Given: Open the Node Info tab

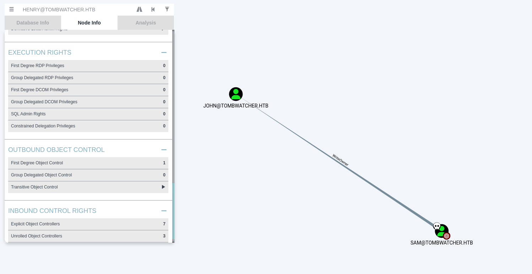Looking at the screenshot, I should (89, 23).
